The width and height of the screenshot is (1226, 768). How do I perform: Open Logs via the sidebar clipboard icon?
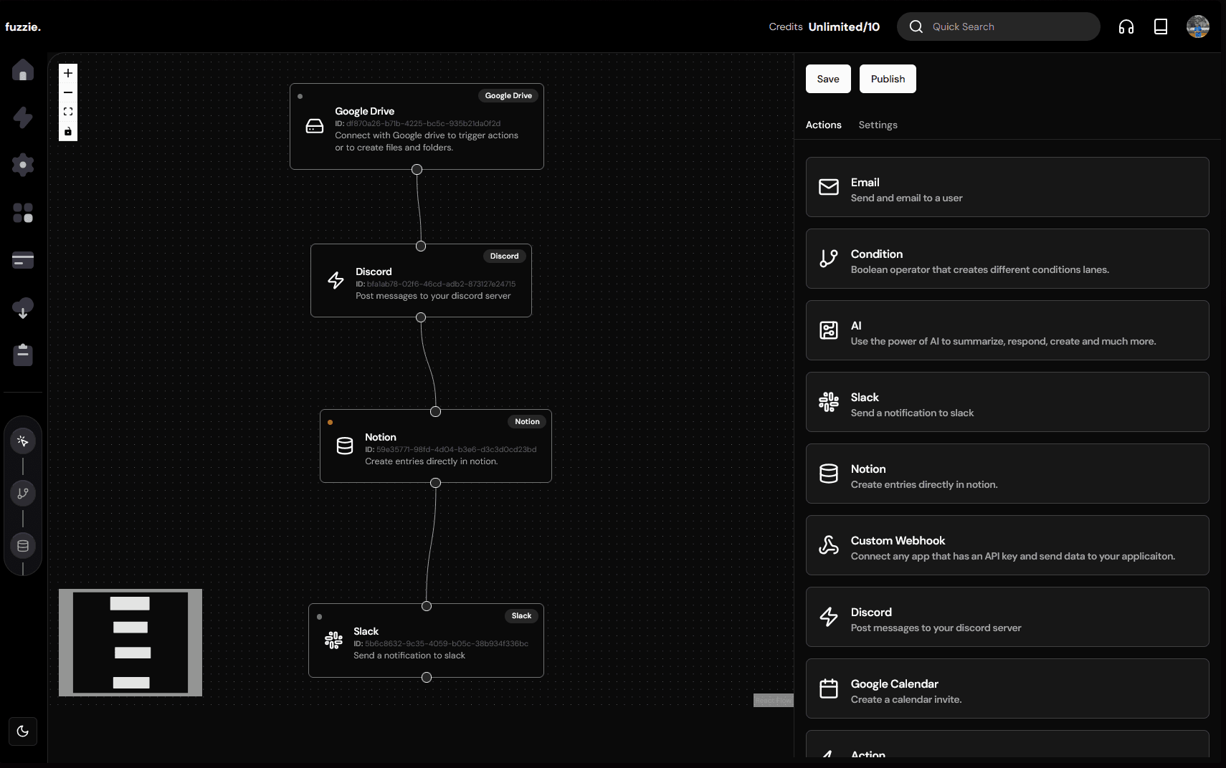[x=23, y=355]
